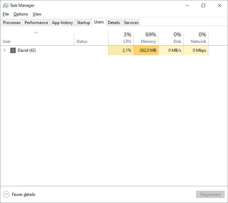228x203 pixels.
Task: Click the 0 MB/s disk cell
Action: point(171,50)
